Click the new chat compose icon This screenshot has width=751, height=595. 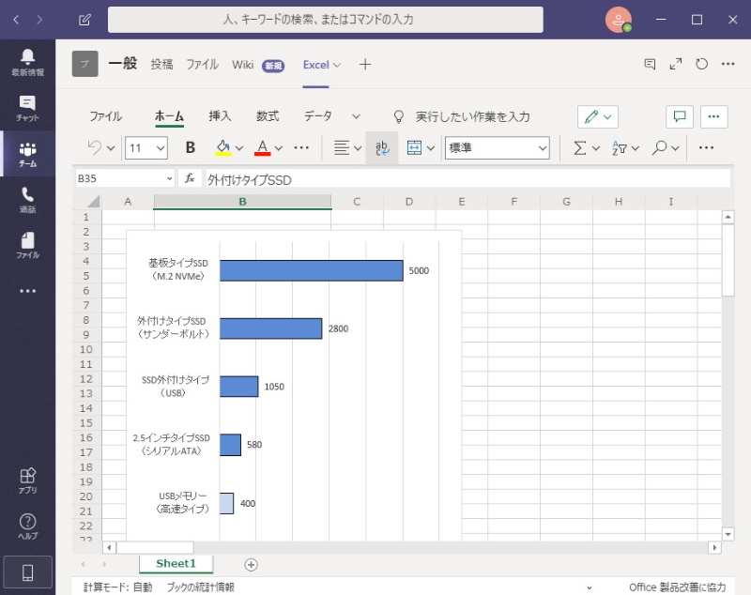(85, 19)
